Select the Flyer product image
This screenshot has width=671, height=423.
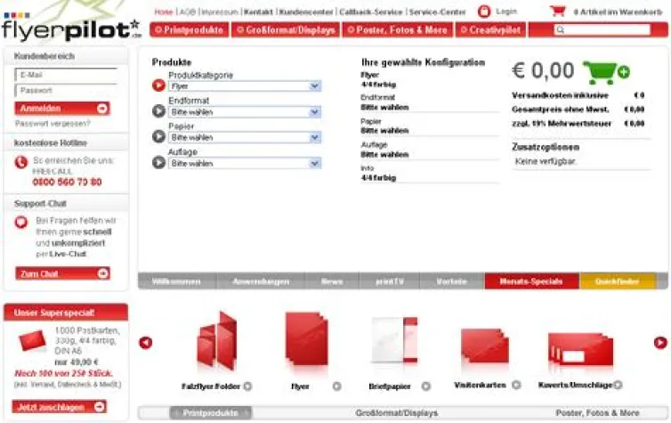coord(307,338)
